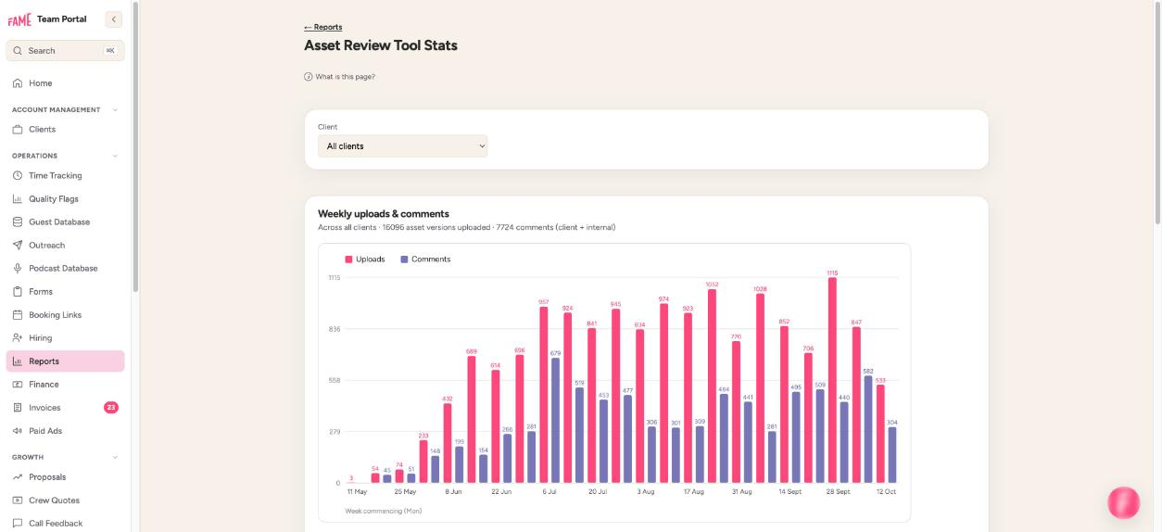
Task: Click the Reports bar chart icon
Action: pyautogui.click(x=18, y=361)
